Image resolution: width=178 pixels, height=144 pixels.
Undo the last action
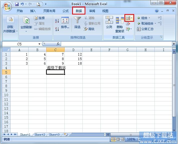click(22, 4)
